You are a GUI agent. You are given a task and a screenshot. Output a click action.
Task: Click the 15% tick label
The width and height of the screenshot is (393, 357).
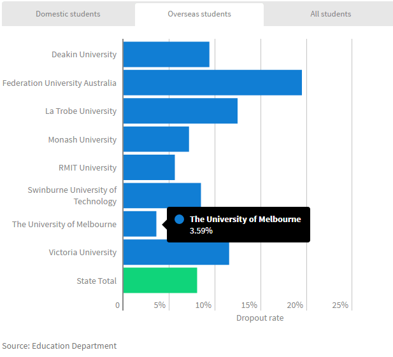click(249, 305)
